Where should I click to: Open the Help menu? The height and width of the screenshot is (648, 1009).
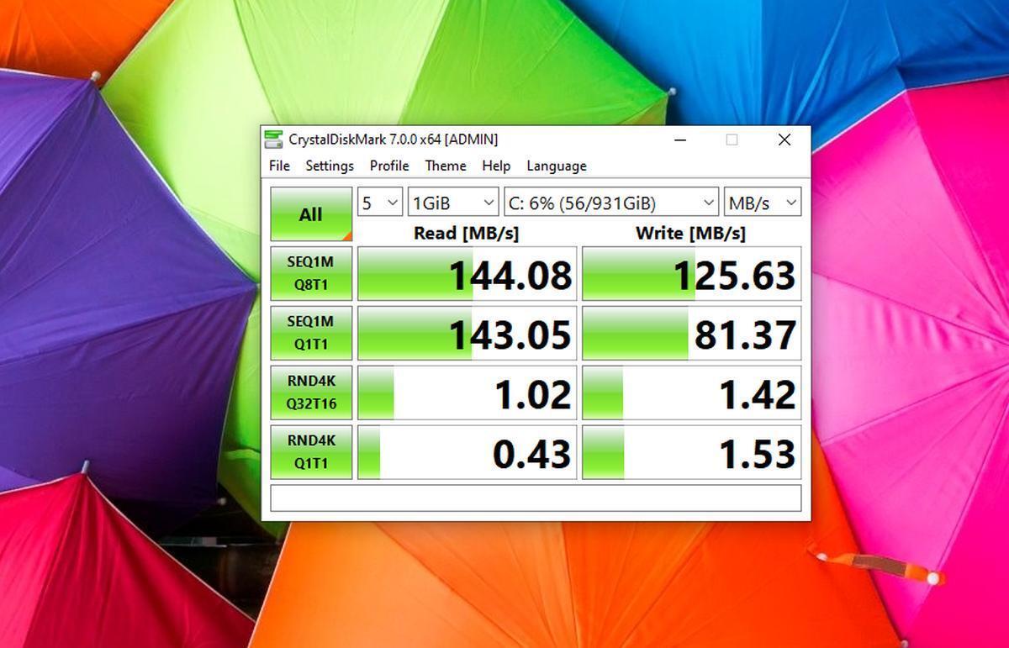coord(496,166)
